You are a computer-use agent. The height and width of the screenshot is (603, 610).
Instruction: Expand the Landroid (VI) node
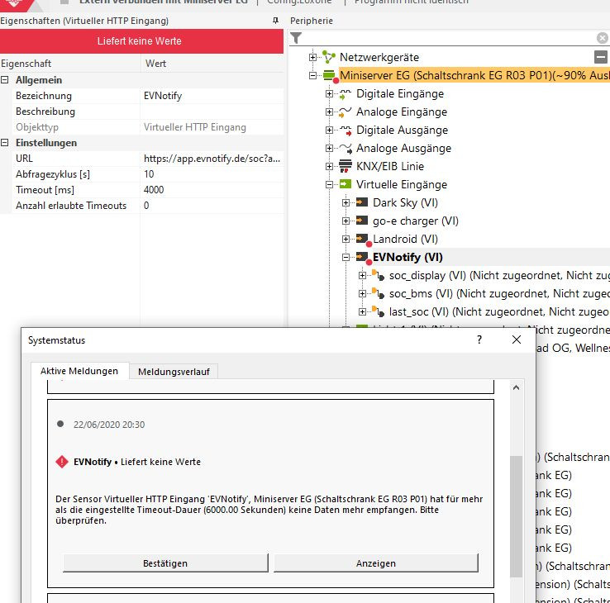point(346,239)
